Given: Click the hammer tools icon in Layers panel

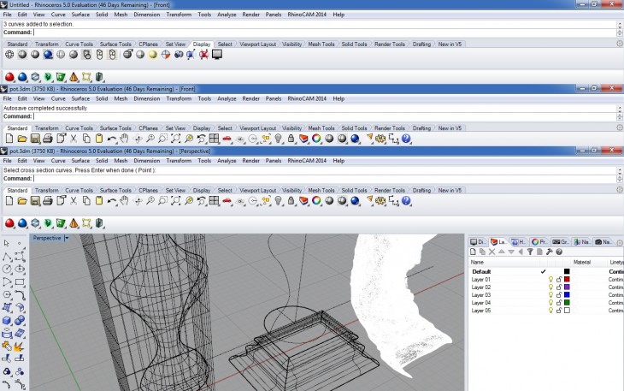Looking at the screenshot, I should 548,252.
